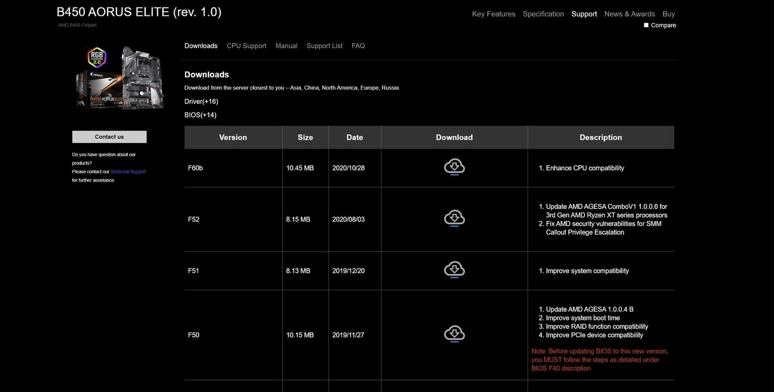The image size is (774, 392).
Task: Open the Manual tab
Action: pos(286,45)
